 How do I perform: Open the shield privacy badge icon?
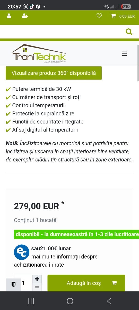[x=13, y=285]
